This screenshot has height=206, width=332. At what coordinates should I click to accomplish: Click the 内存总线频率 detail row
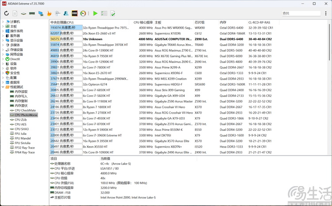[x=123, y=187]
